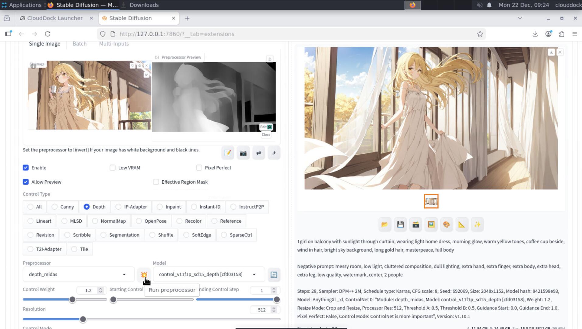The width and height of the screenshot is (582, 329).
Task: Open the new canvas pencil icon
Action: click(228, 153)
